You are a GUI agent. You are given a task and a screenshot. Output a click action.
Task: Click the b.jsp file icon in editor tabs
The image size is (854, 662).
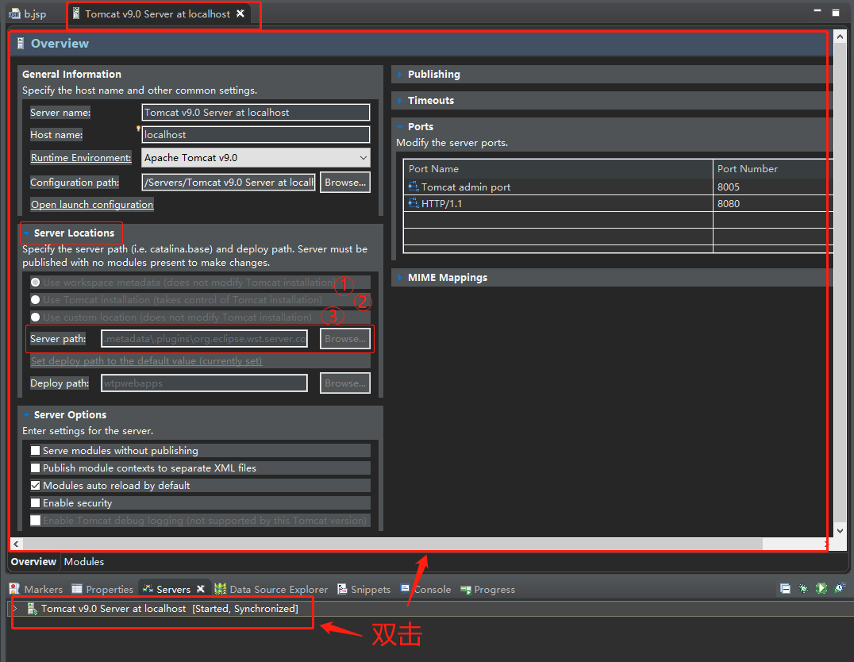[14, 13]
